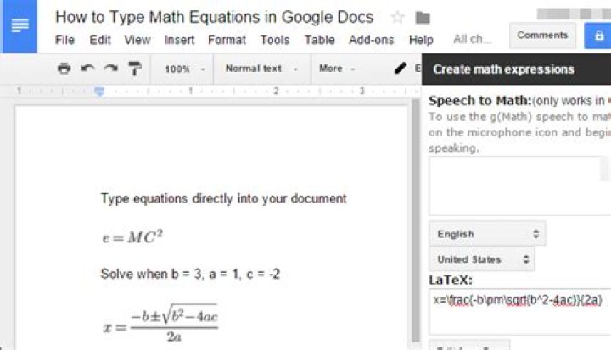Screen dimensions: 611x350
Task: Click inside the LaTeX input field
Action: (519, 311)
